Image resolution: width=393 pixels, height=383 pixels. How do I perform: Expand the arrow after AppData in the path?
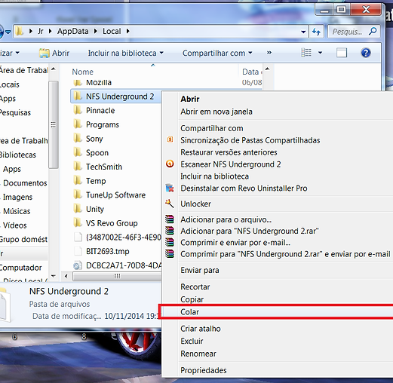[96, 31]
